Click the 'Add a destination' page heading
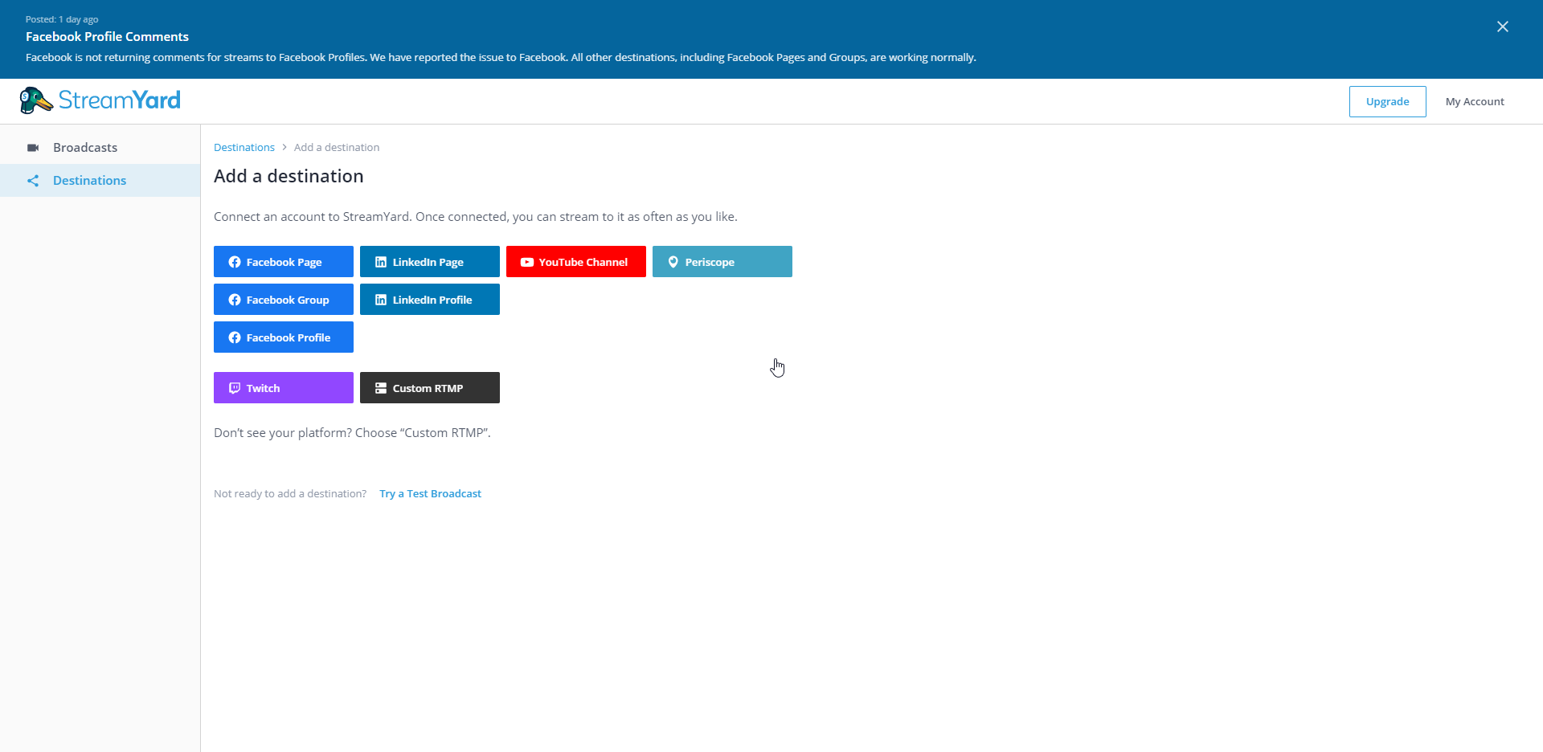 coord(289,176)
